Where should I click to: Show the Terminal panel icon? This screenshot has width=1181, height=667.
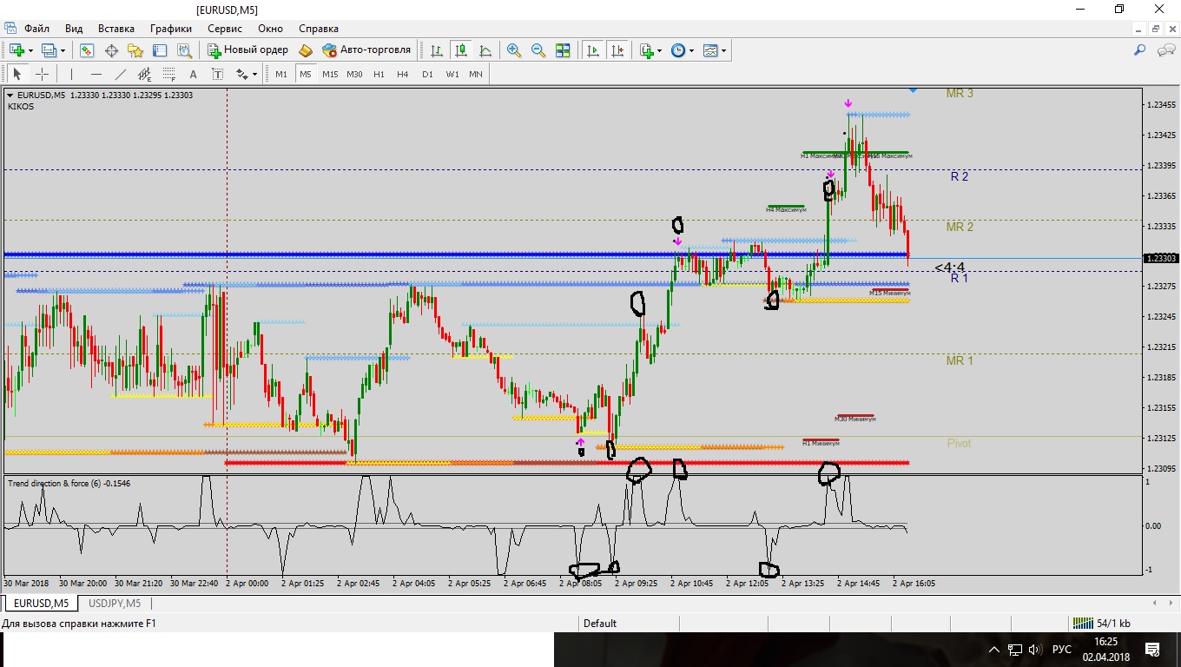tap(160, 50)
